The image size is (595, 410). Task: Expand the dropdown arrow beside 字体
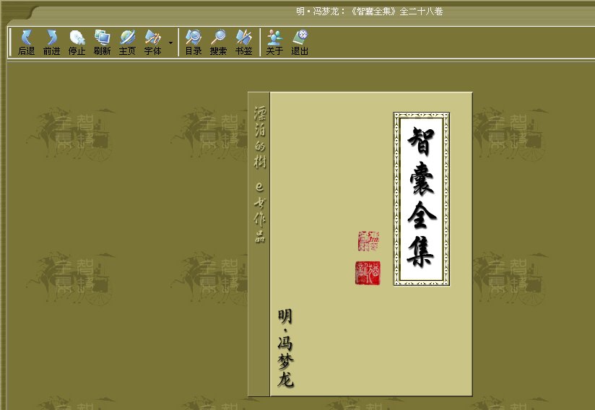170,43
